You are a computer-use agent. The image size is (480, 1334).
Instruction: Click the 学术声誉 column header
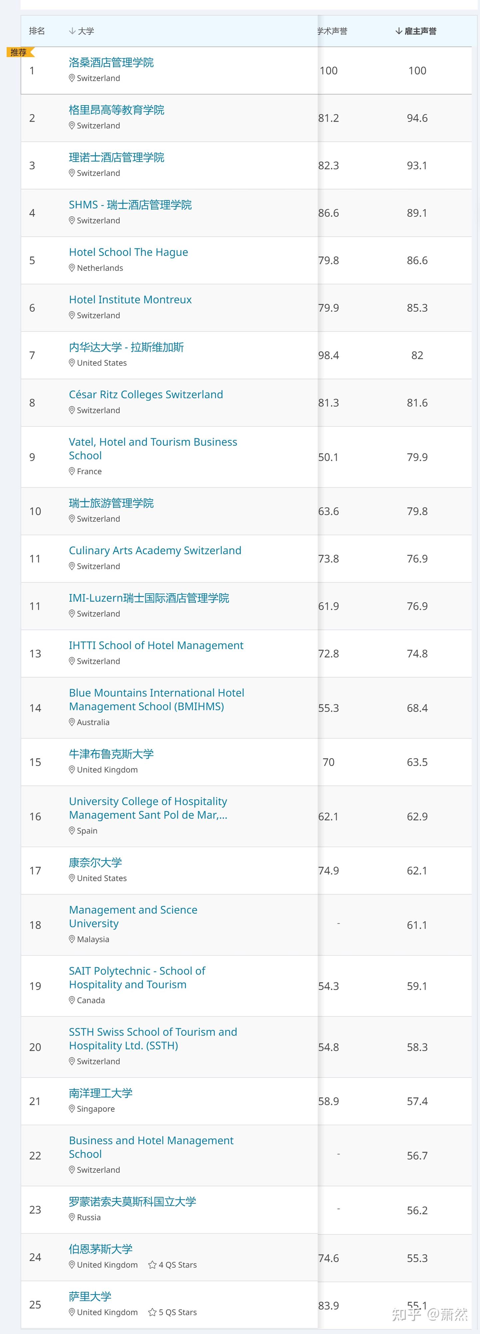coord(332,31)
